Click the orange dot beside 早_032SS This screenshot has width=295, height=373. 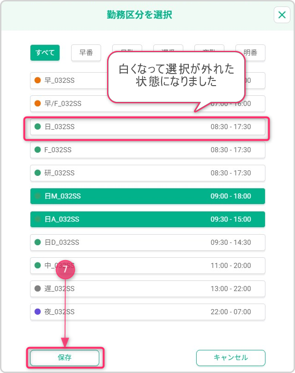click(x=38, y=81)
